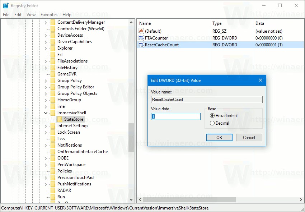The height and width of the screenshot is (212, 305).
Task: Select the Hexadecimal base radio button
Action: (x=212, y=116)
